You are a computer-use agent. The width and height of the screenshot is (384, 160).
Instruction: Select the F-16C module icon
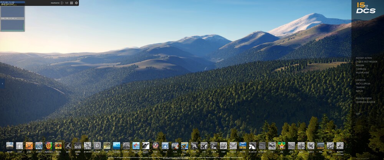coord(185,145)
